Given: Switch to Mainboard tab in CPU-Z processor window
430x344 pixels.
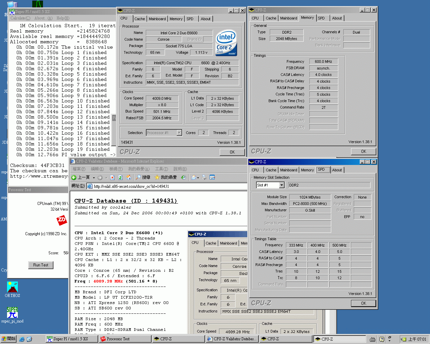Looking at the screenshot, I should [x=157, y=19].
